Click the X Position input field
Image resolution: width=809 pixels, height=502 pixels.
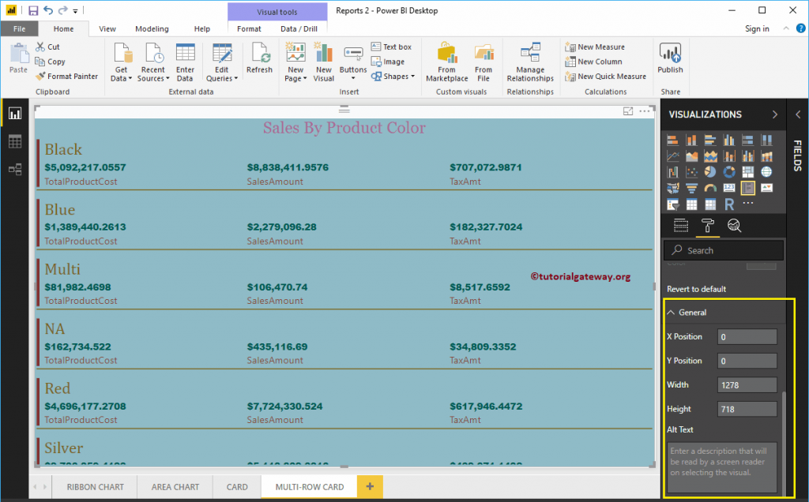coord(747,336)
